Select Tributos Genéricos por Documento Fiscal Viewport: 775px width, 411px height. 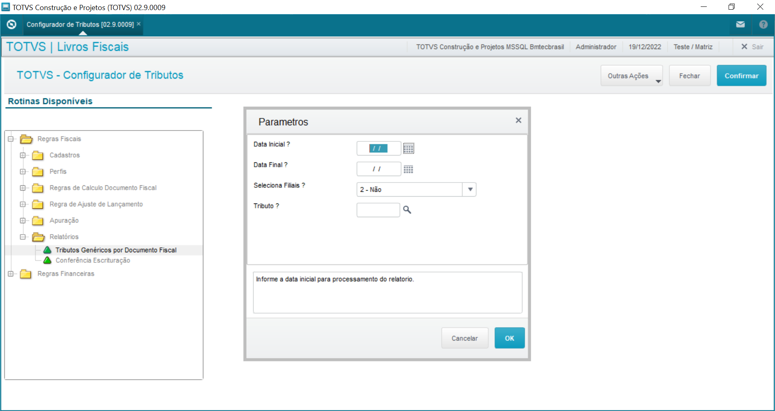(116, 250)
